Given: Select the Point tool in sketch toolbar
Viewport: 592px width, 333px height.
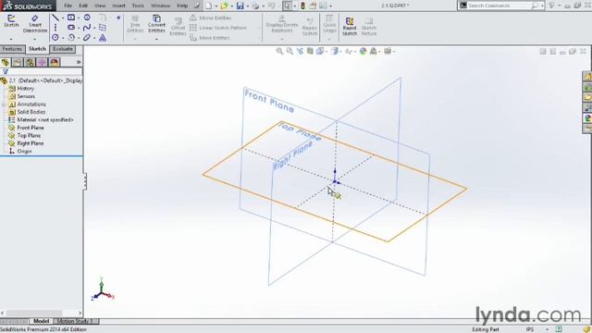Looking at the screenshot, I should (x=118, y=18).
